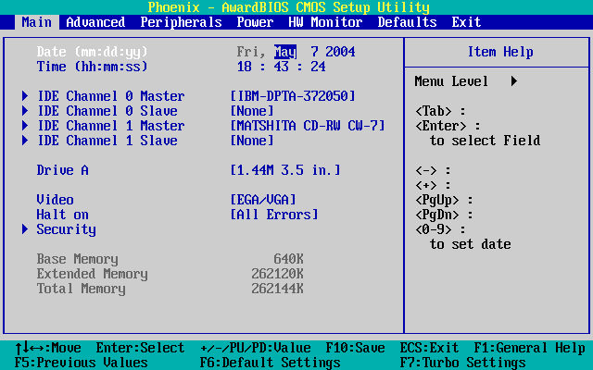Click the Item Help heading
The width and height of the screenshot is (593, 370).
[500, 52]
